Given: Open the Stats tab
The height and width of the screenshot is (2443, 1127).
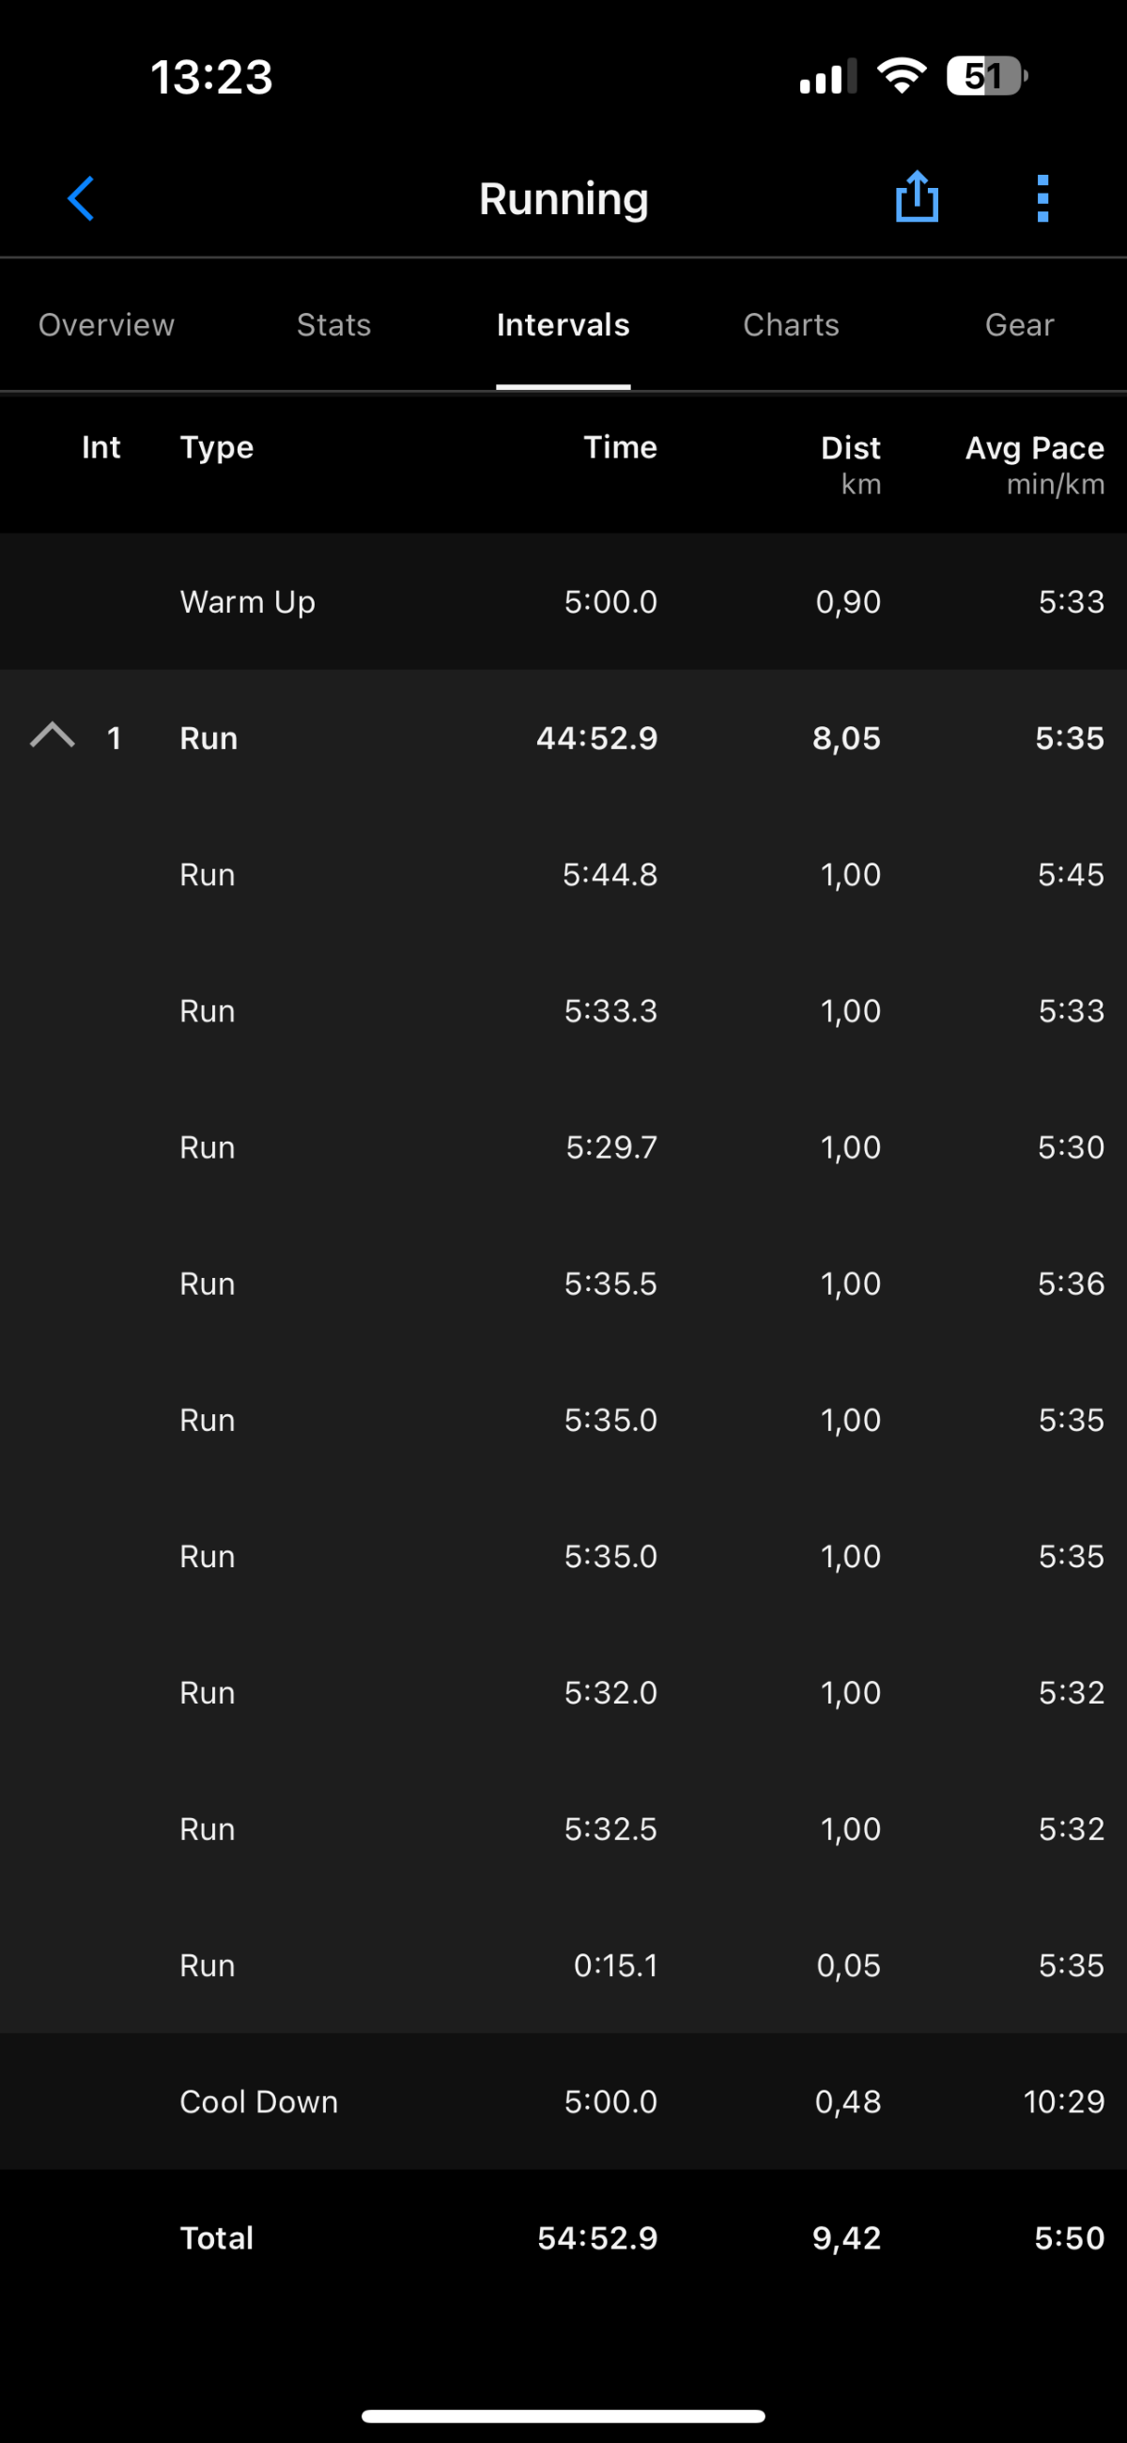Looking at the screenshot, I should pos(333,325).
